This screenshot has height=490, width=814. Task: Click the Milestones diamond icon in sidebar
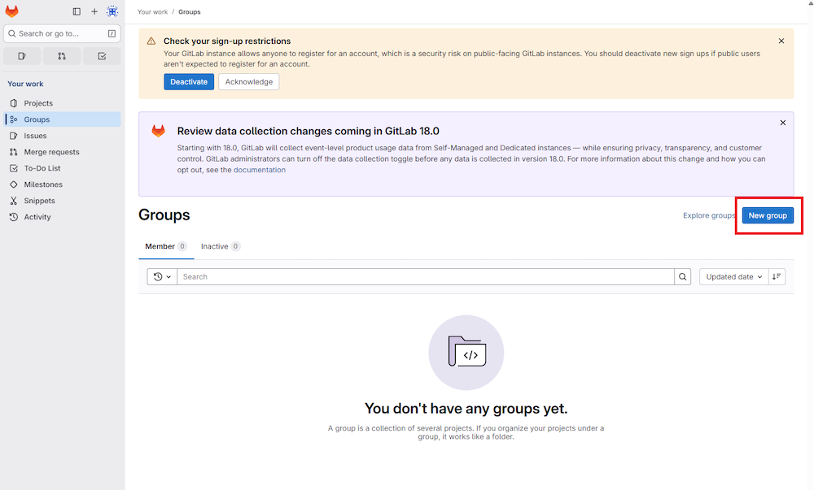[14, 184]
